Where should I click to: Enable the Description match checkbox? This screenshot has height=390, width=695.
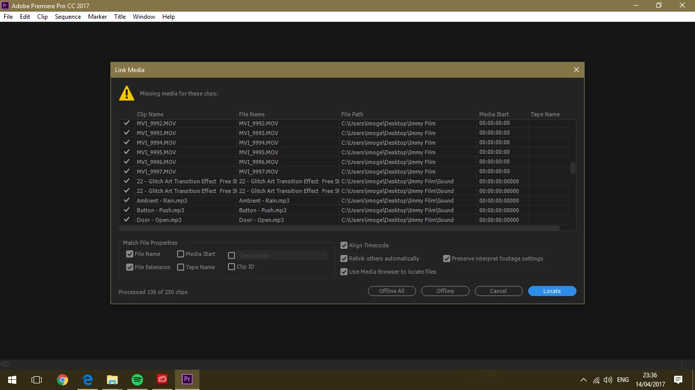pos(231,255)
